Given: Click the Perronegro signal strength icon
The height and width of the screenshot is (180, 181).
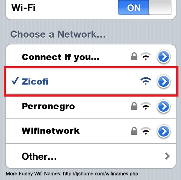Looking at the screenshot, I should pos(146,106).
